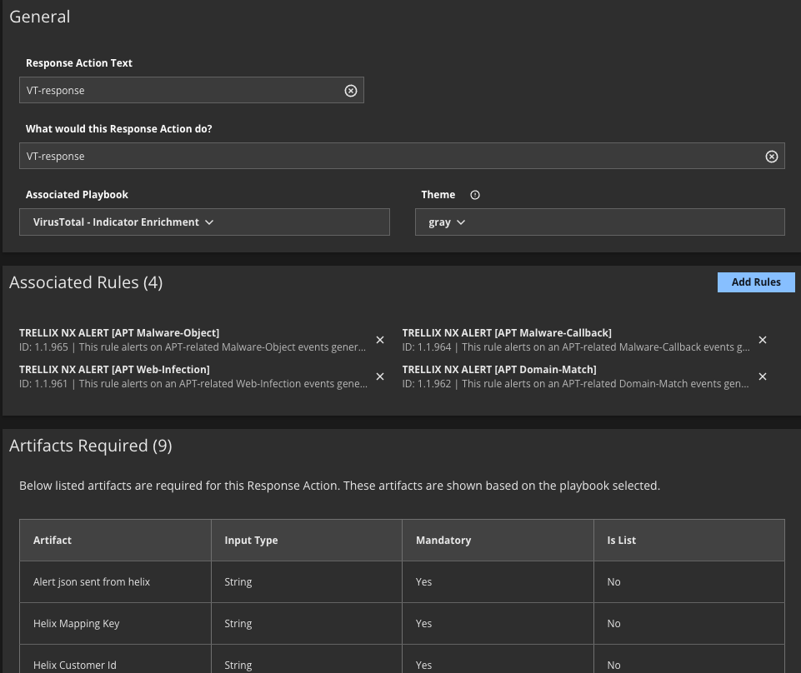The height and width of the screenshot is (673, 801).
Task: Remove the APT Domain-Match rule
Action: click(762, 376)
